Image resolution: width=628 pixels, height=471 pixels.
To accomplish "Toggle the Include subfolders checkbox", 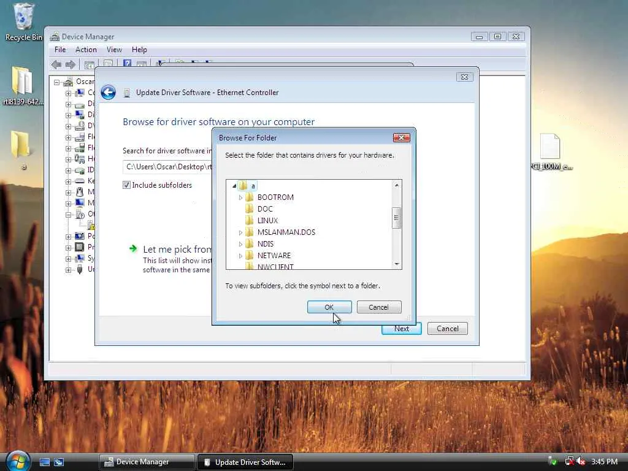I will point(126,185).
